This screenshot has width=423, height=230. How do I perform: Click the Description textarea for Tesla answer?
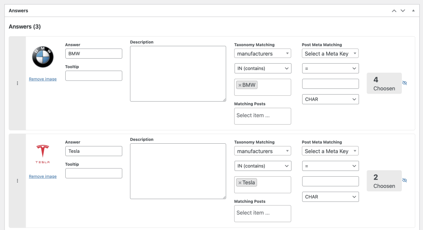click(178, 171)
